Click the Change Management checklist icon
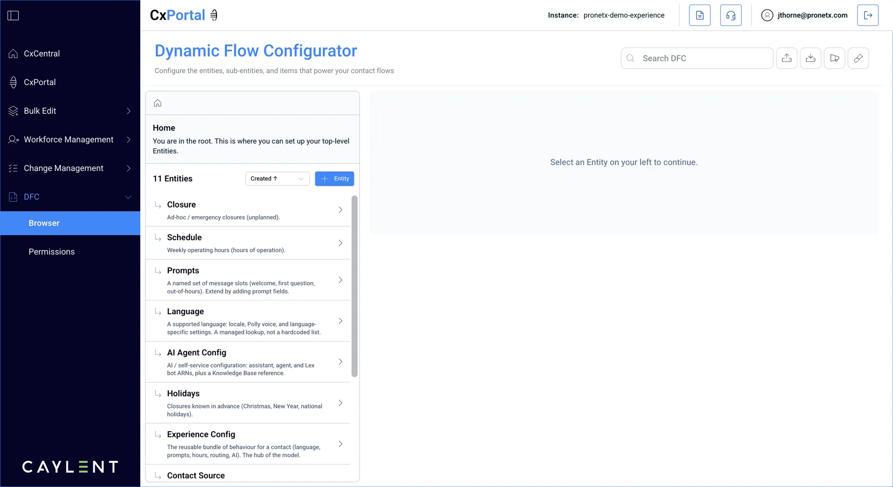893x487 pixels. 13,168
